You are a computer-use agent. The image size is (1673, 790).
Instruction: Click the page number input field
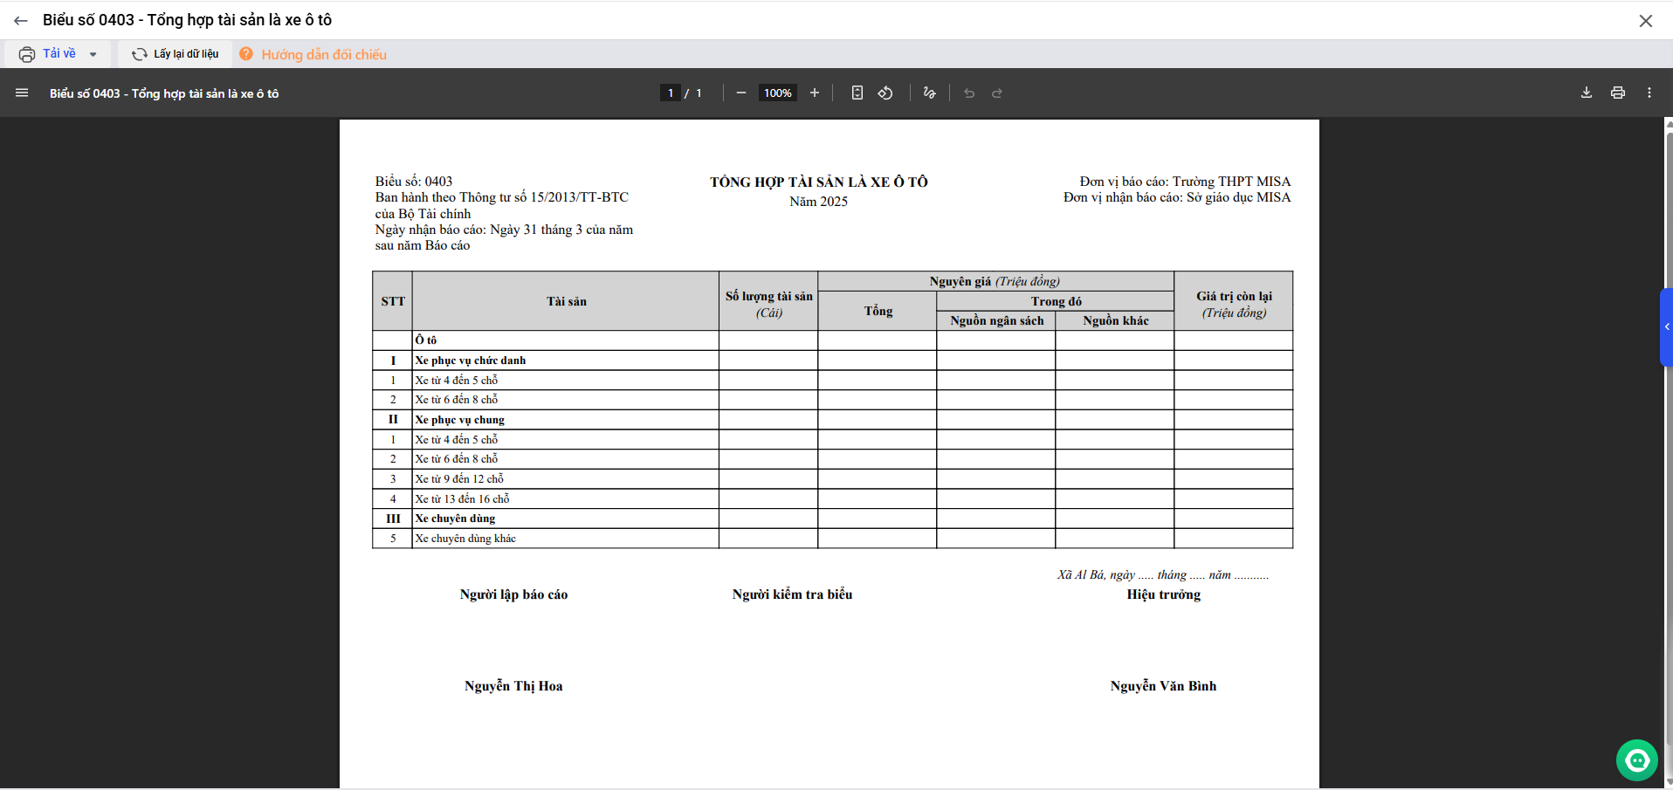click(x=671, y=93)
